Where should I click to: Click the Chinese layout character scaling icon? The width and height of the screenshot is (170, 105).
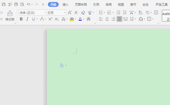pyautogui.click(x=131, y=13)
